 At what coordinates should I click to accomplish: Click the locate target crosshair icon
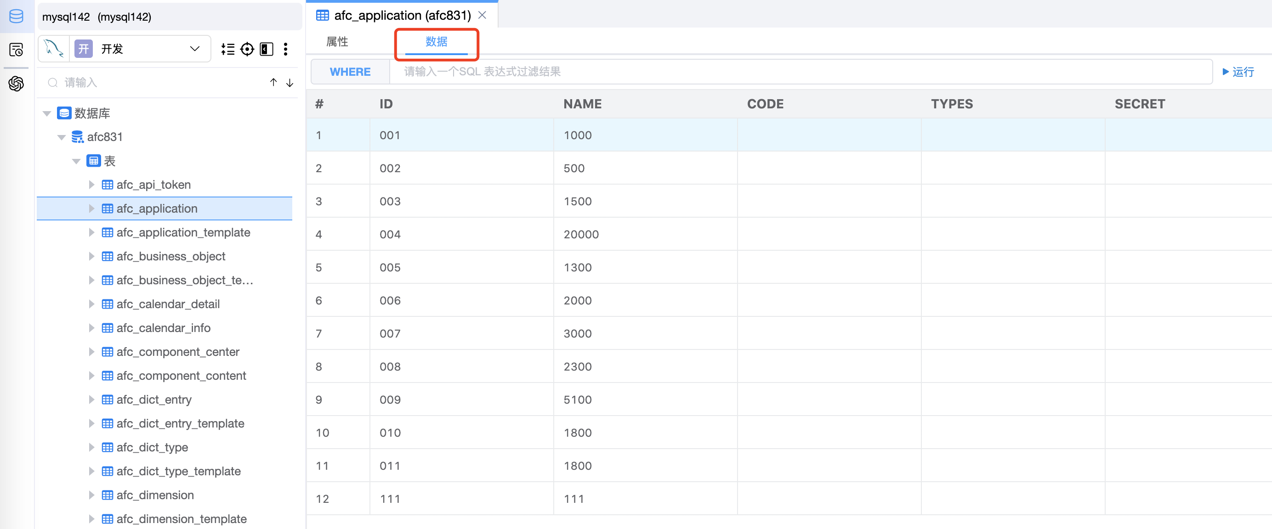pyautogui.click(x=247, y=49)
